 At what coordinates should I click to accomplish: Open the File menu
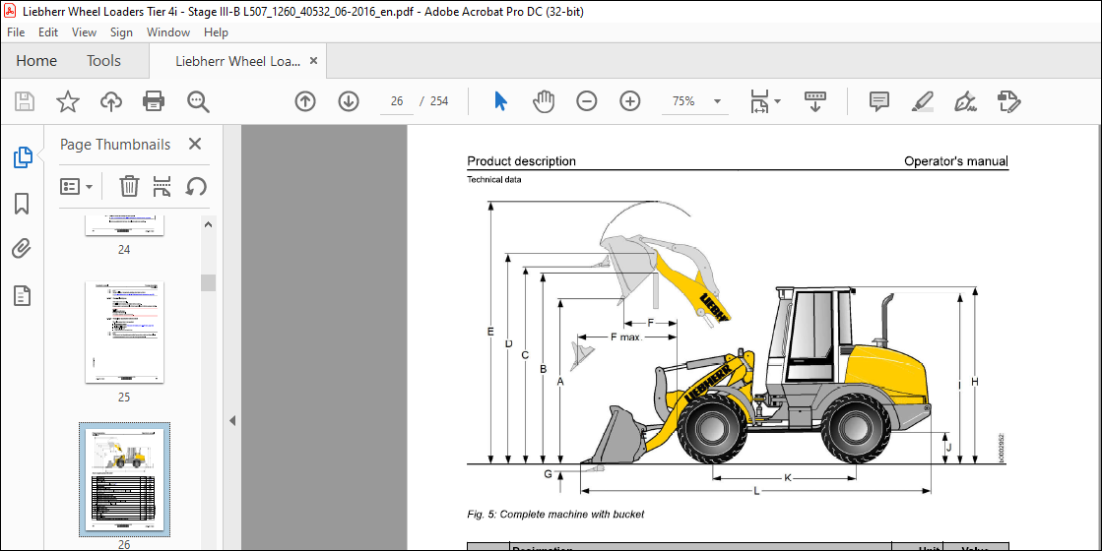[16, 32]
